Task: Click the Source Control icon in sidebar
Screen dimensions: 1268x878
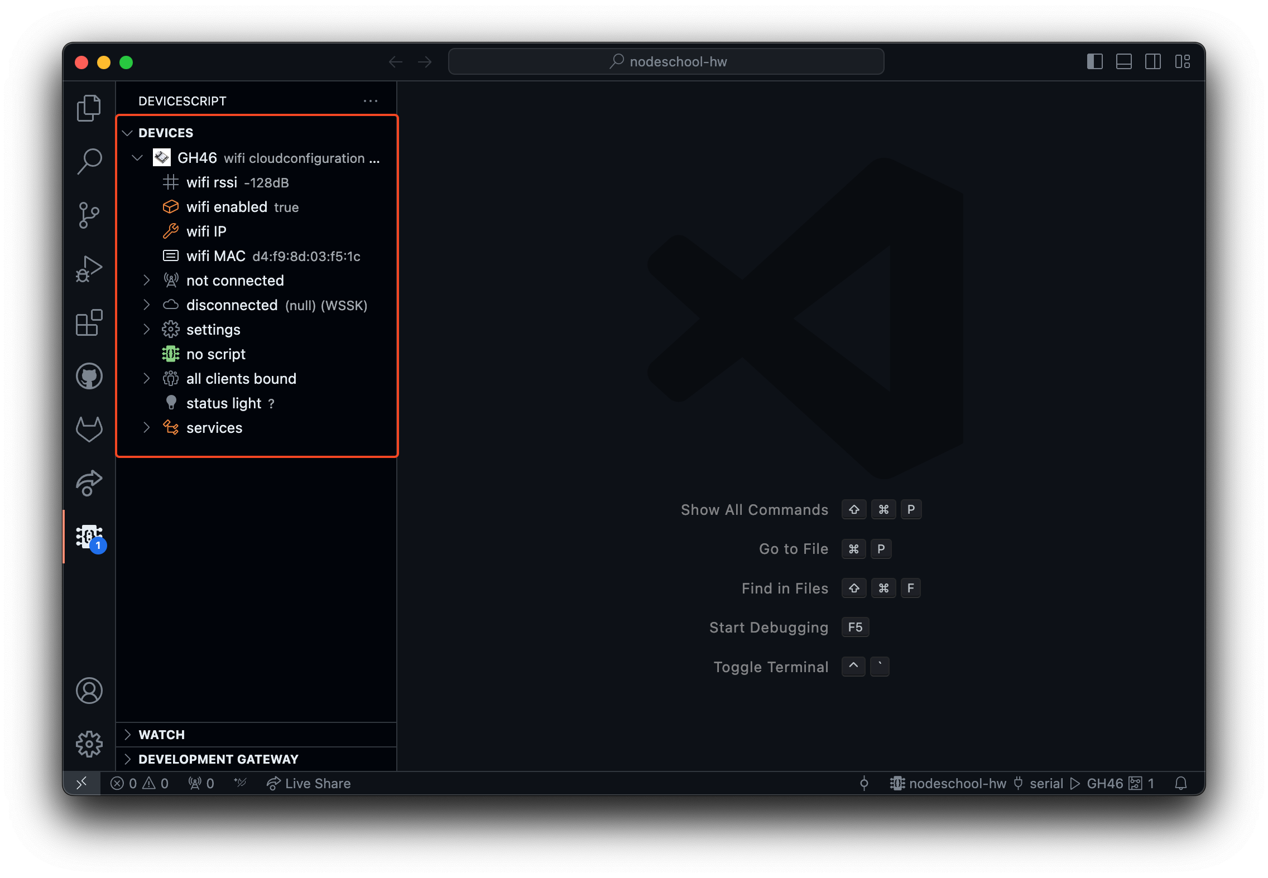Action: (x=89, y=214)
